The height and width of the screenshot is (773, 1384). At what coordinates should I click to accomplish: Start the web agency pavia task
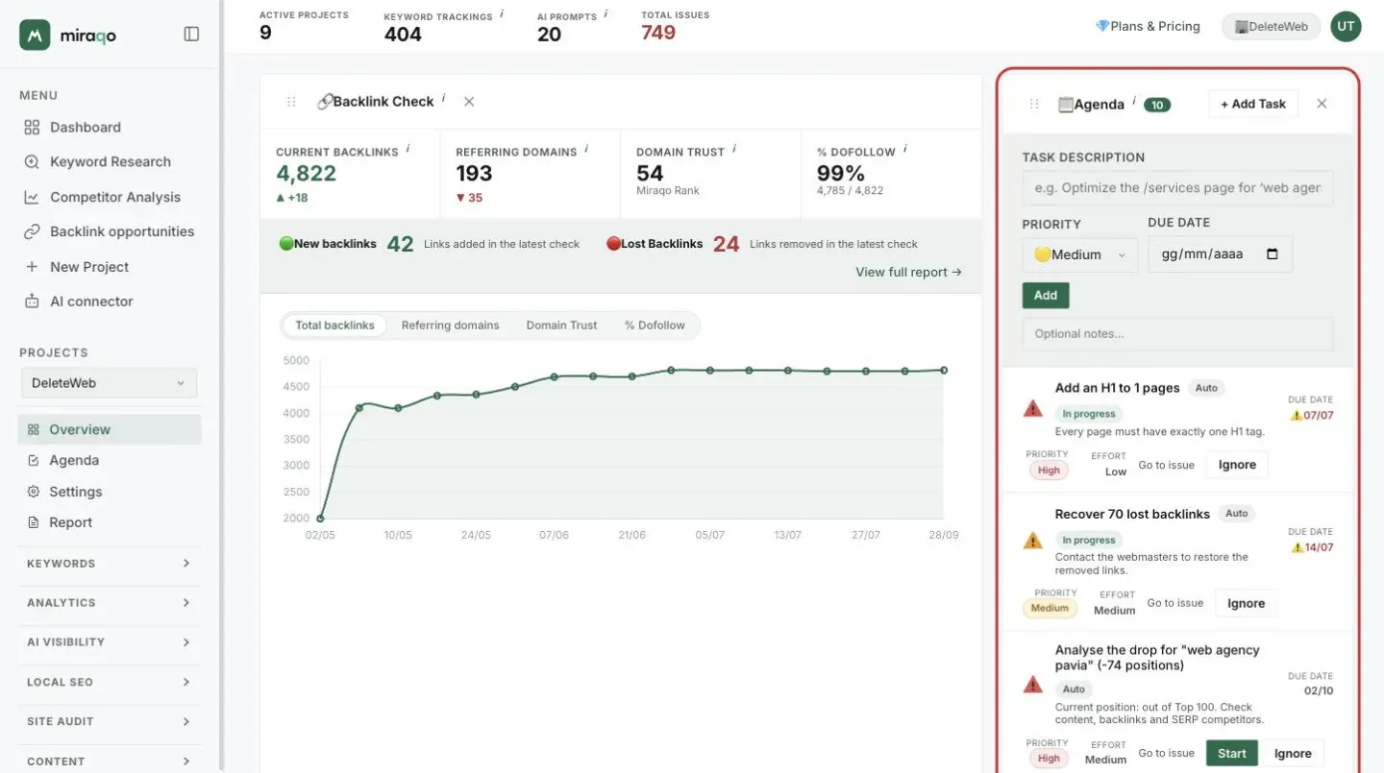click(1232, 754)
